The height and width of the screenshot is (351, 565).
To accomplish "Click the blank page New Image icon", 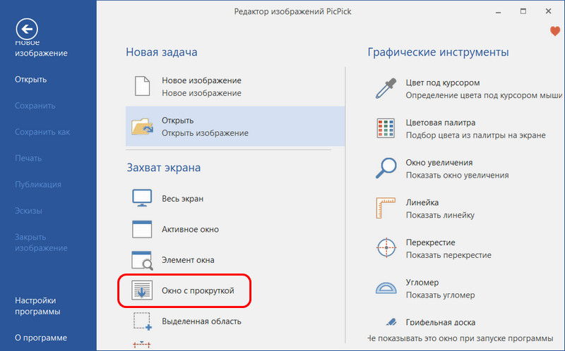I will pyautogui.click(x=143, y=86).
